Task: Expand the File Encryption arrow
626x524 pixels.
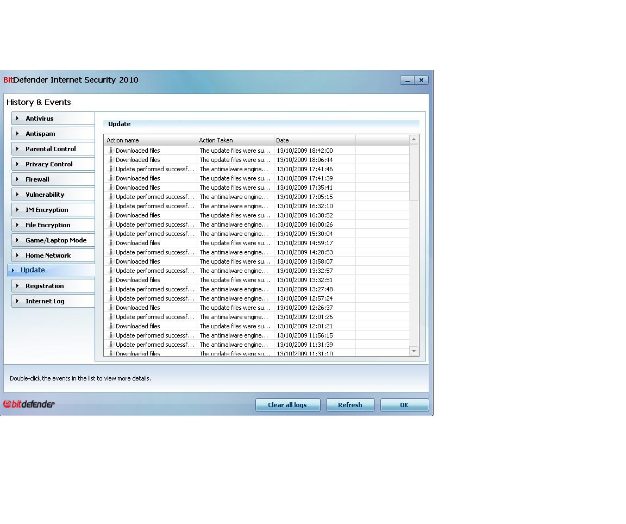Action: (x=17, y=224)
